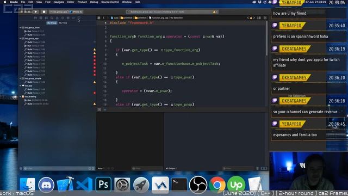Clear the console with the trash icon
This screenshot has height=196, width=348.
[x=257, y=168]
